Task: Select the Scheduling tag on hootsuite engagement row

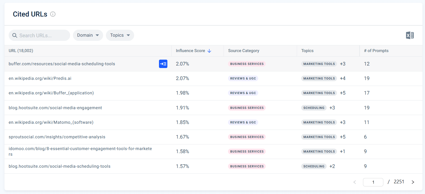Action: coord(314,108)
